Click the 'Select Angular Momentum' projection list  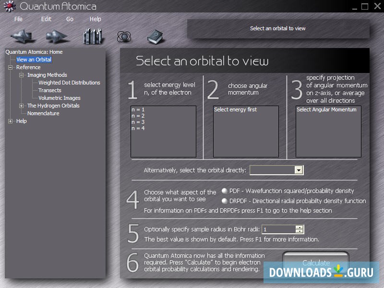point(328,132)
